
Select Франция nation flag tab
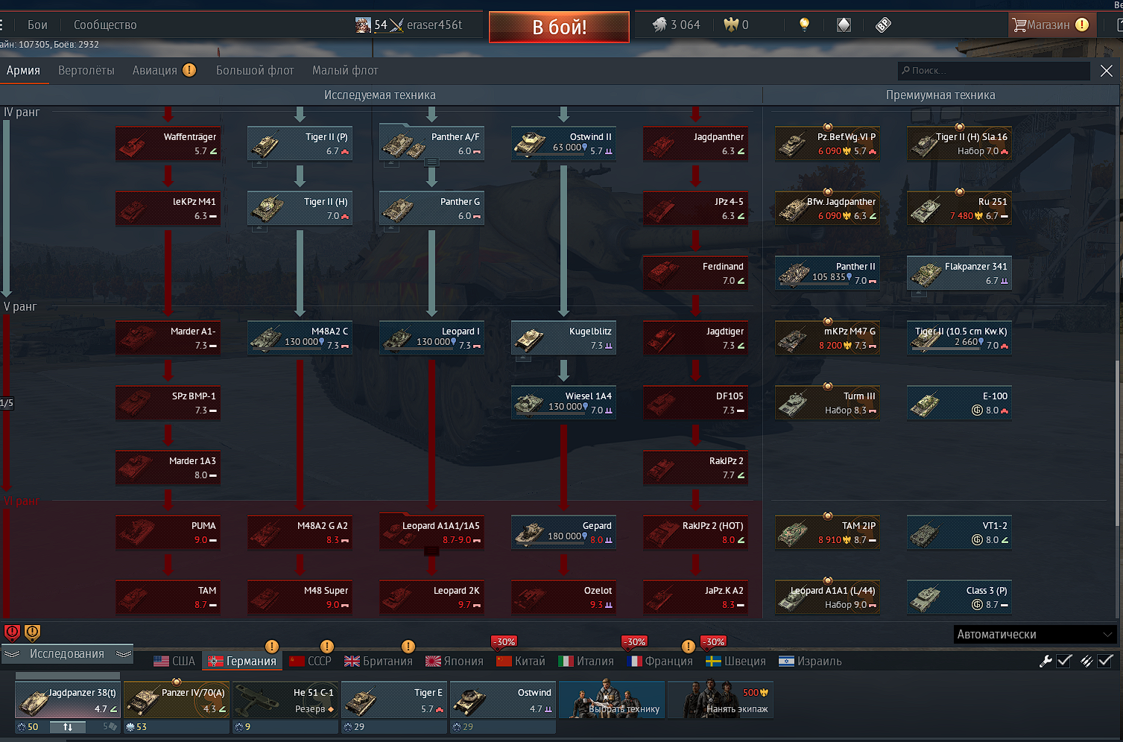[x=660, y=661]
